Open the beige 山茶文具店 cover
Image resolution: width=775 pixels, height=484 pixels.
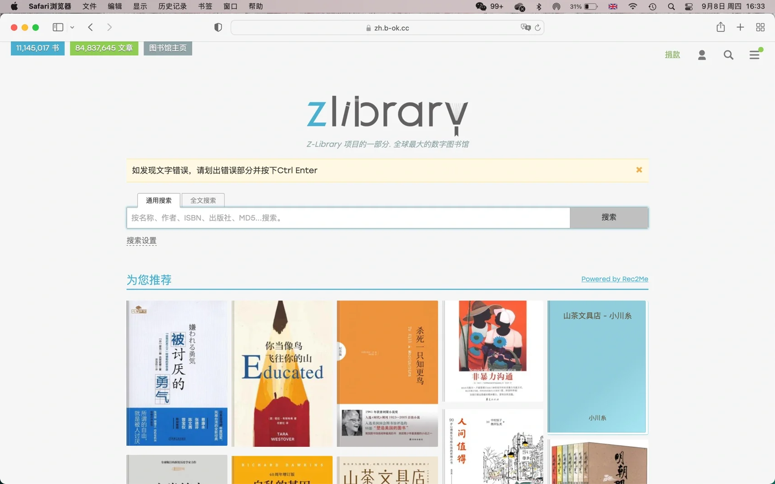pos(387,470)
